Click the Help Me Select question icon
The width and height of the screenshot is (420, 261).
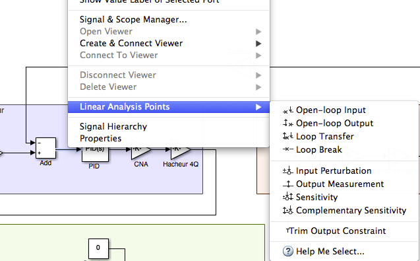[288, 251]
